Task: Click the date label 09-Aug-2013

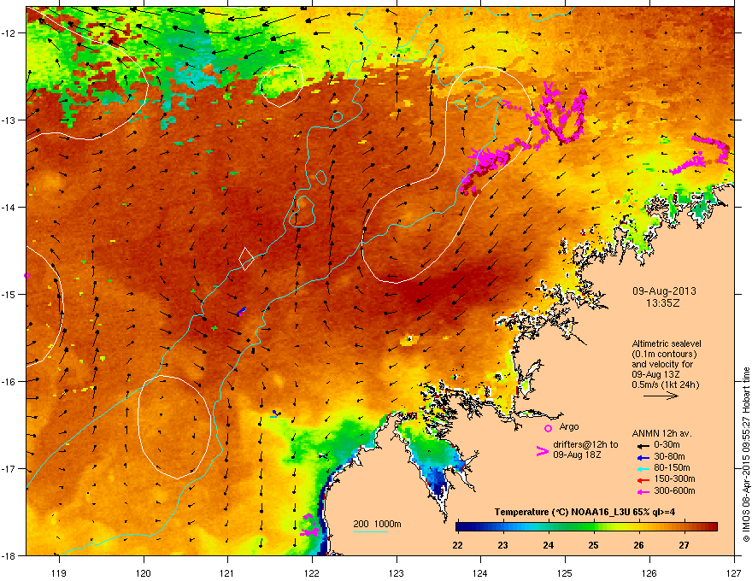Action: pos(664,291)
